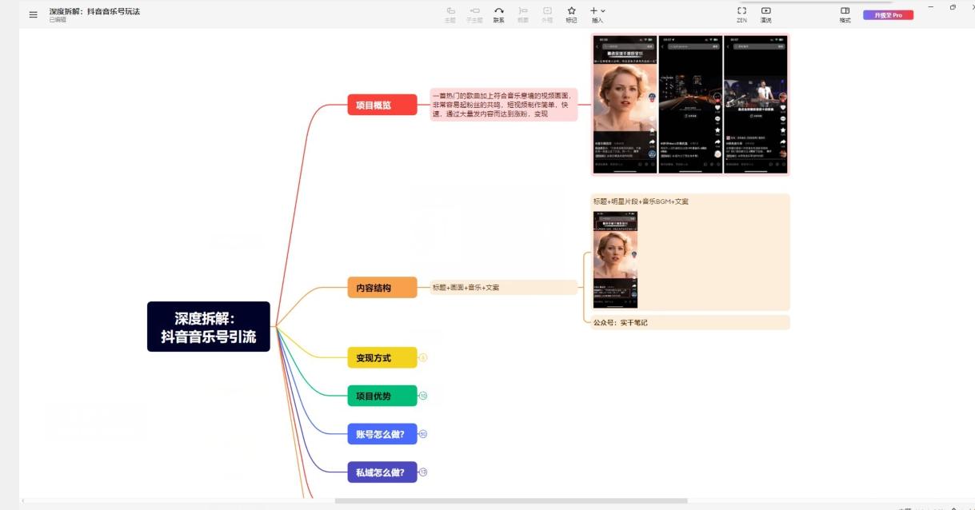
Task: Select the 联系 (relationship) tool
Action: coord(500,13)
